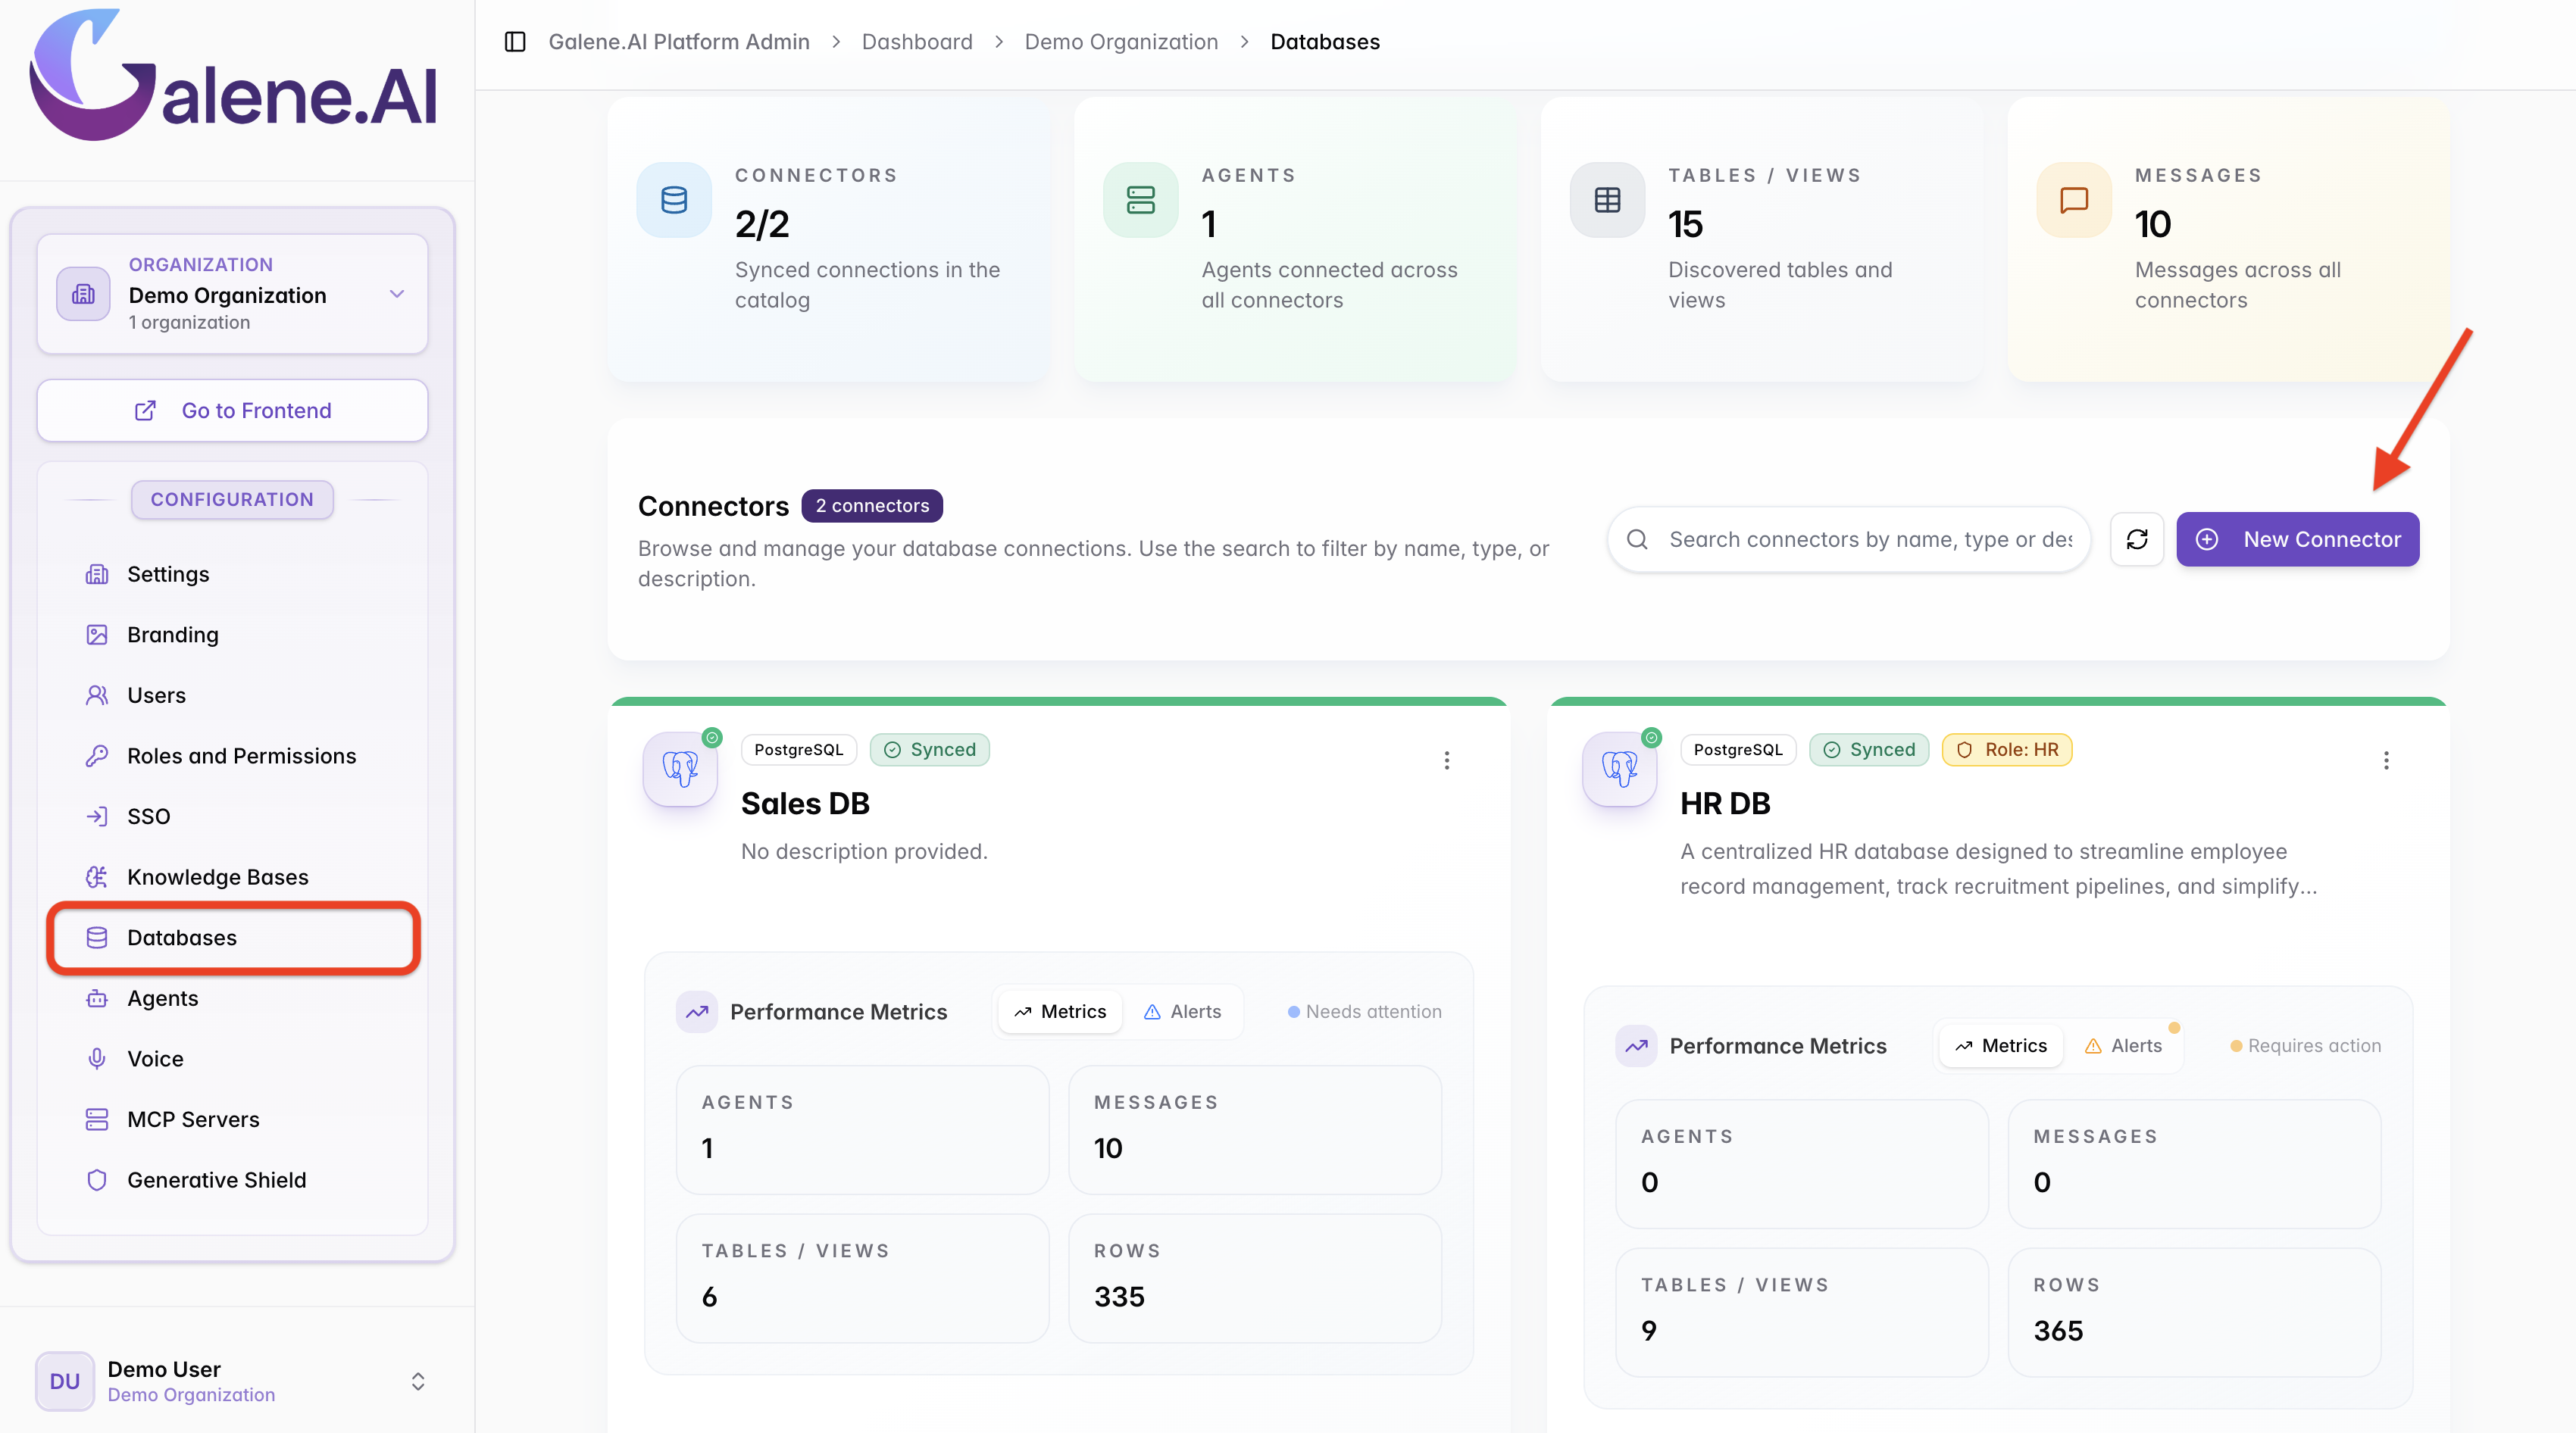Screen dimensions: 2576x1433
Task: Click HR DB Performance Metrics trend icon
Action: 1636,1046
